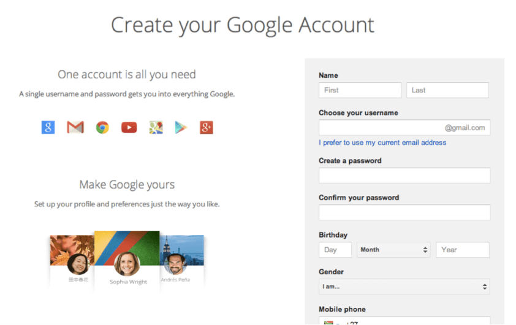Click the 'Gender' label
Viewport: 516px width, 325px height.
(x=331, y=272)
